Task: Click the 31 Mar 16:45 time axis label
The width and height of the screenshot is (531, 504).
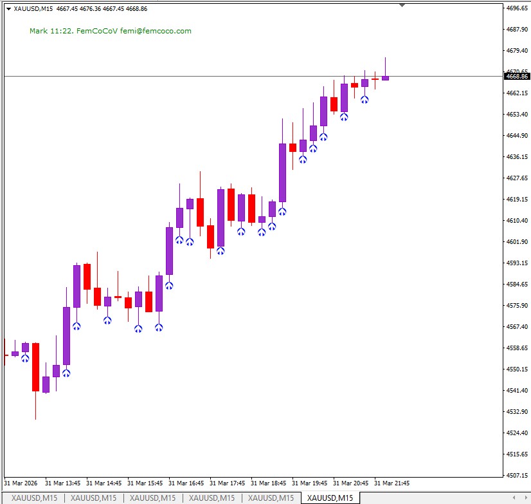Action: 186,483
